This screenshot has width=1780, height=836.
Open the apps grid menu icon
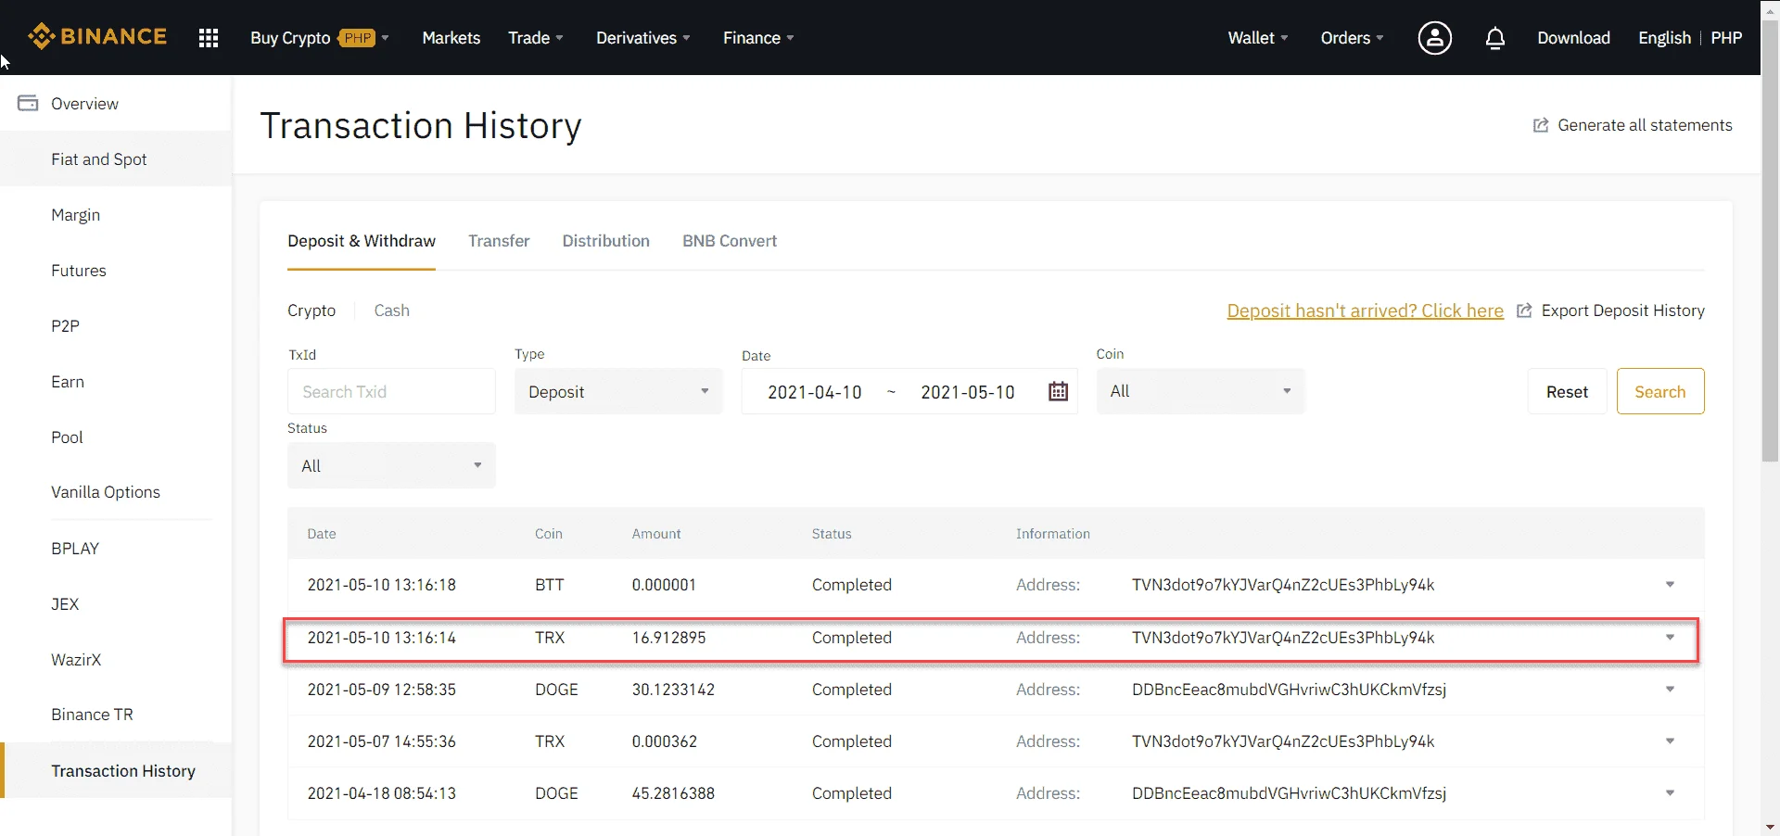(x=209, y=38)
